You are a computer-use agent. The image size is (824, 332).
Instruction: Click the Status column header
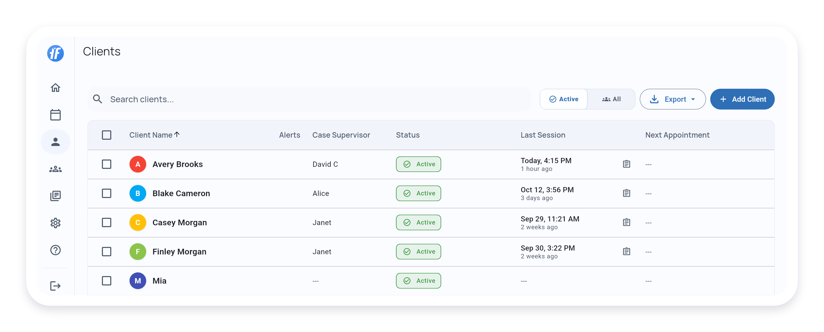408,135
